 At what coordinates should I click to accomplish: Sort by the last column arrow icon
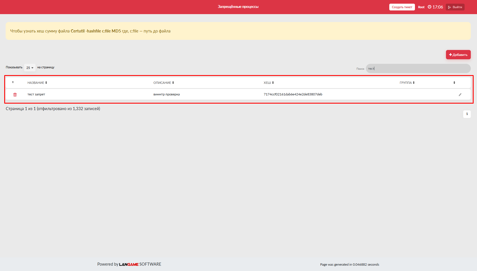coord(454,83)
